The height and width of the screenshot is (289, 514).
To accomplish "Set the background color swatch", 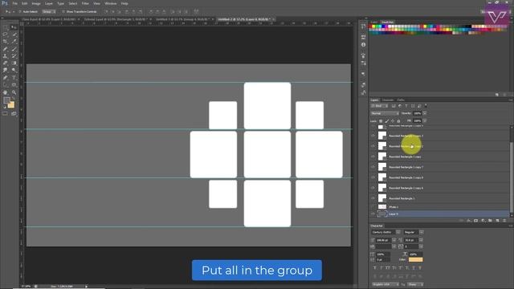I will 11,105.
